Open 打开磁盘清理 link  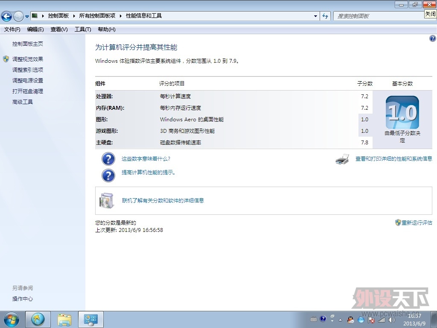(x=28, y=91)
